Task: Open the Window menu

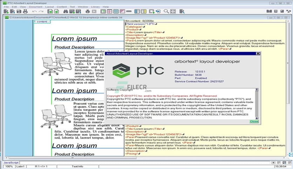Action: [83, 7]
